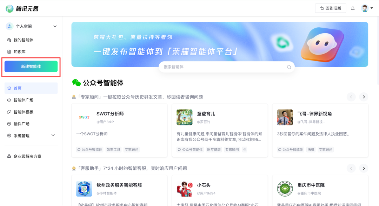Open the avatar dropdown arrow
This screenshot has width=379, height=206.
point(371,8)
